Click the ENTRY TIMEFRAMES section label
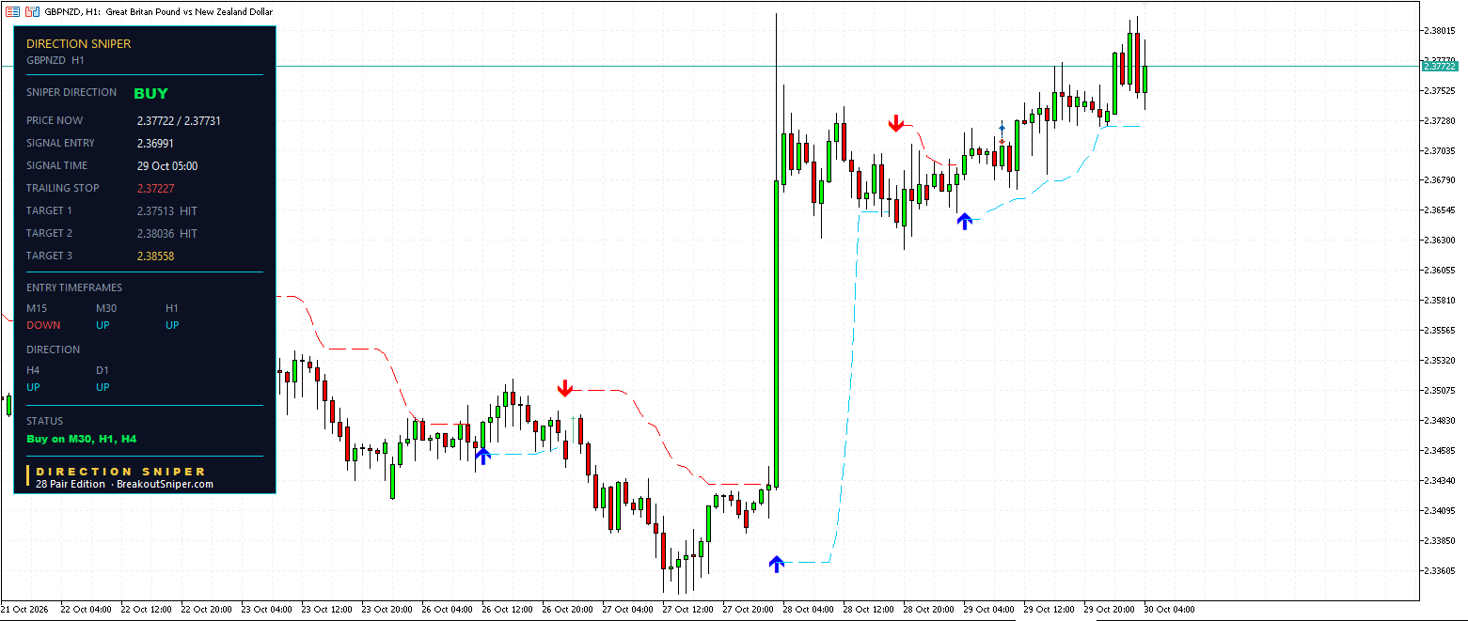1468x621 pixels. pos(74,287)
